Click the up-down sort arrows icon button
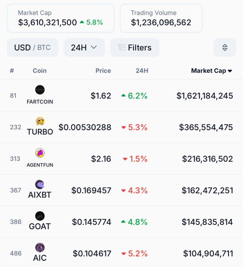 click(225, 48)
